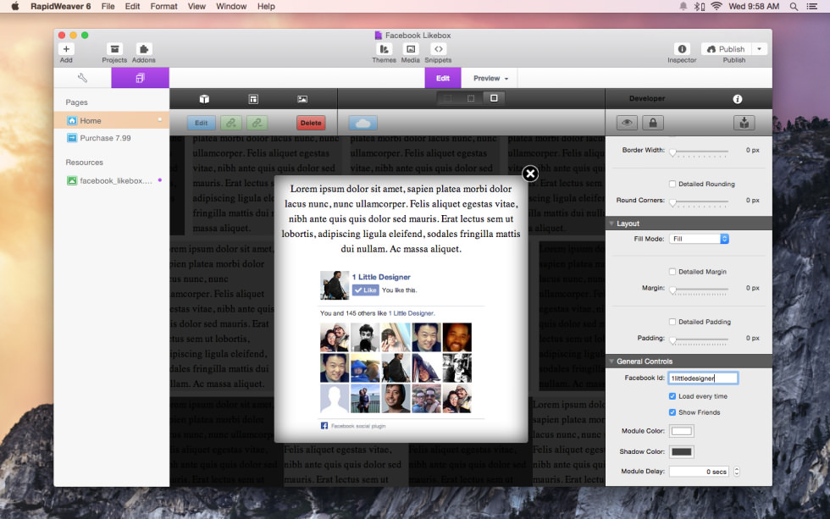Collapse the General Controls section
Image resolution: width=830 pixels, height=519 pixels.
click(611, 362)
